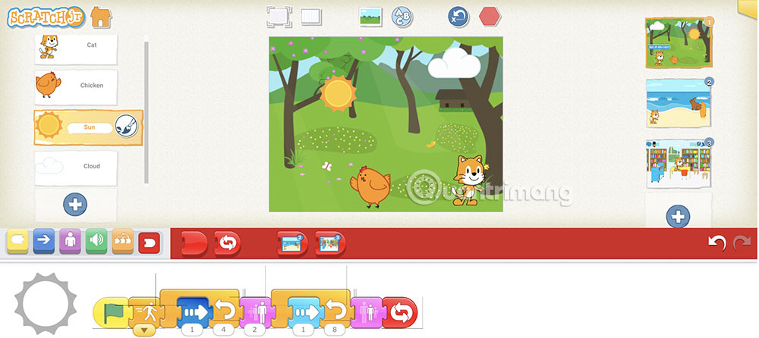Tap the return arrow of first Repeat block
759x338 pixels.
[x=224, y=311]
